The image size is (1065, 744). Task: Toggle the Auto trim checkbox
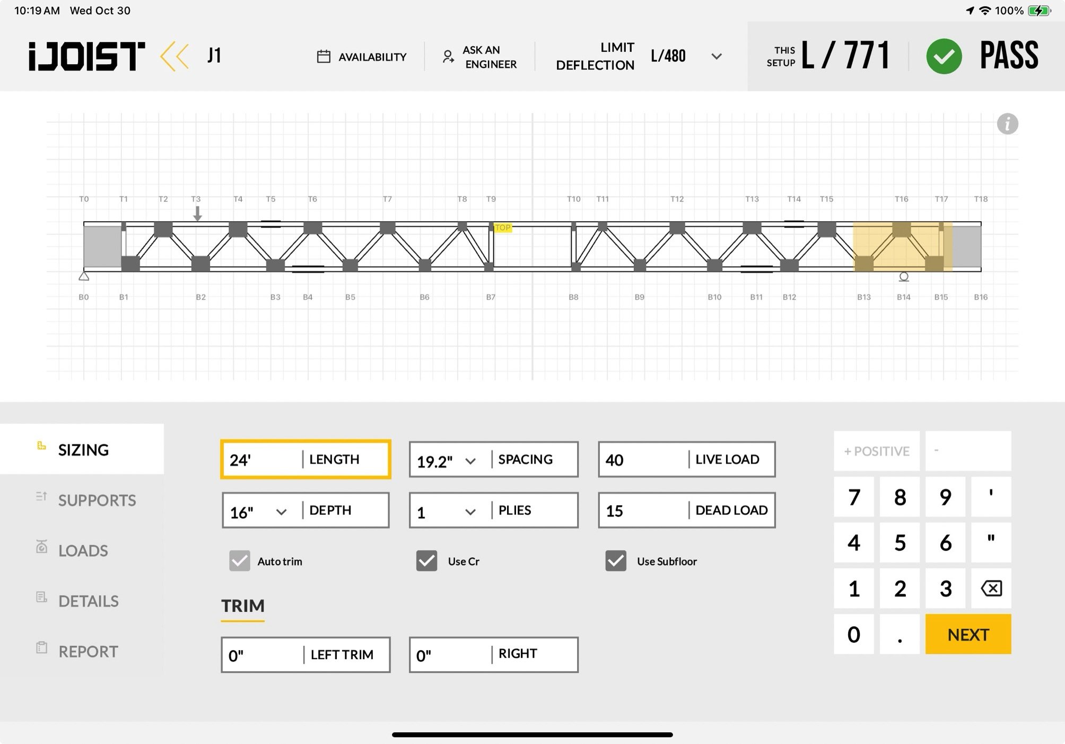(240, 561)
